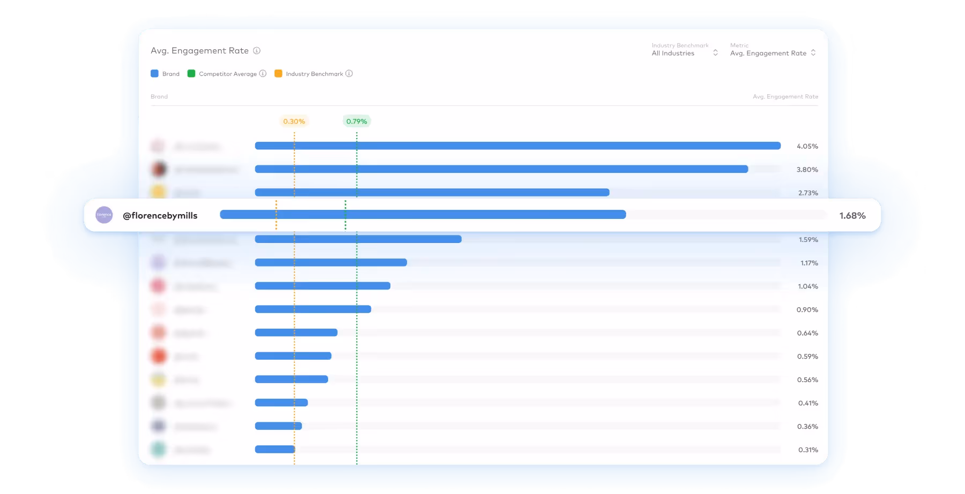Click the top brand's circular avatar
This screenshot has height=494, width=965.
[x=158, y=146]
